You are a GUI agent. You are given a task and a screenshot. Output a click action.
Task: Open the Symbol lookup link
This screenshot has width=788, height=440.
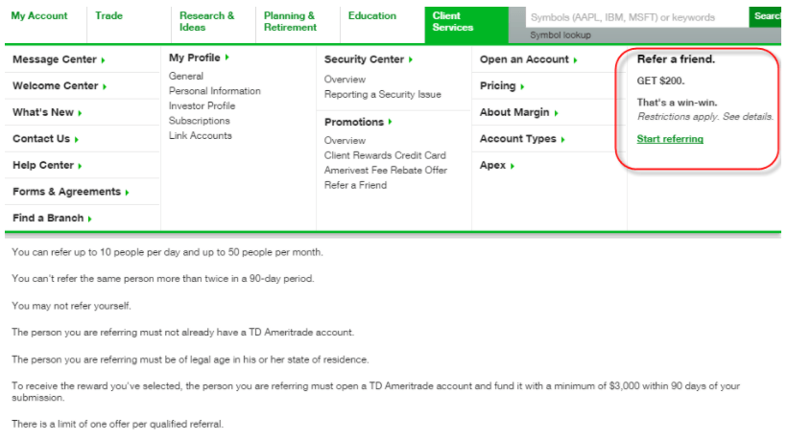[561, 35]
